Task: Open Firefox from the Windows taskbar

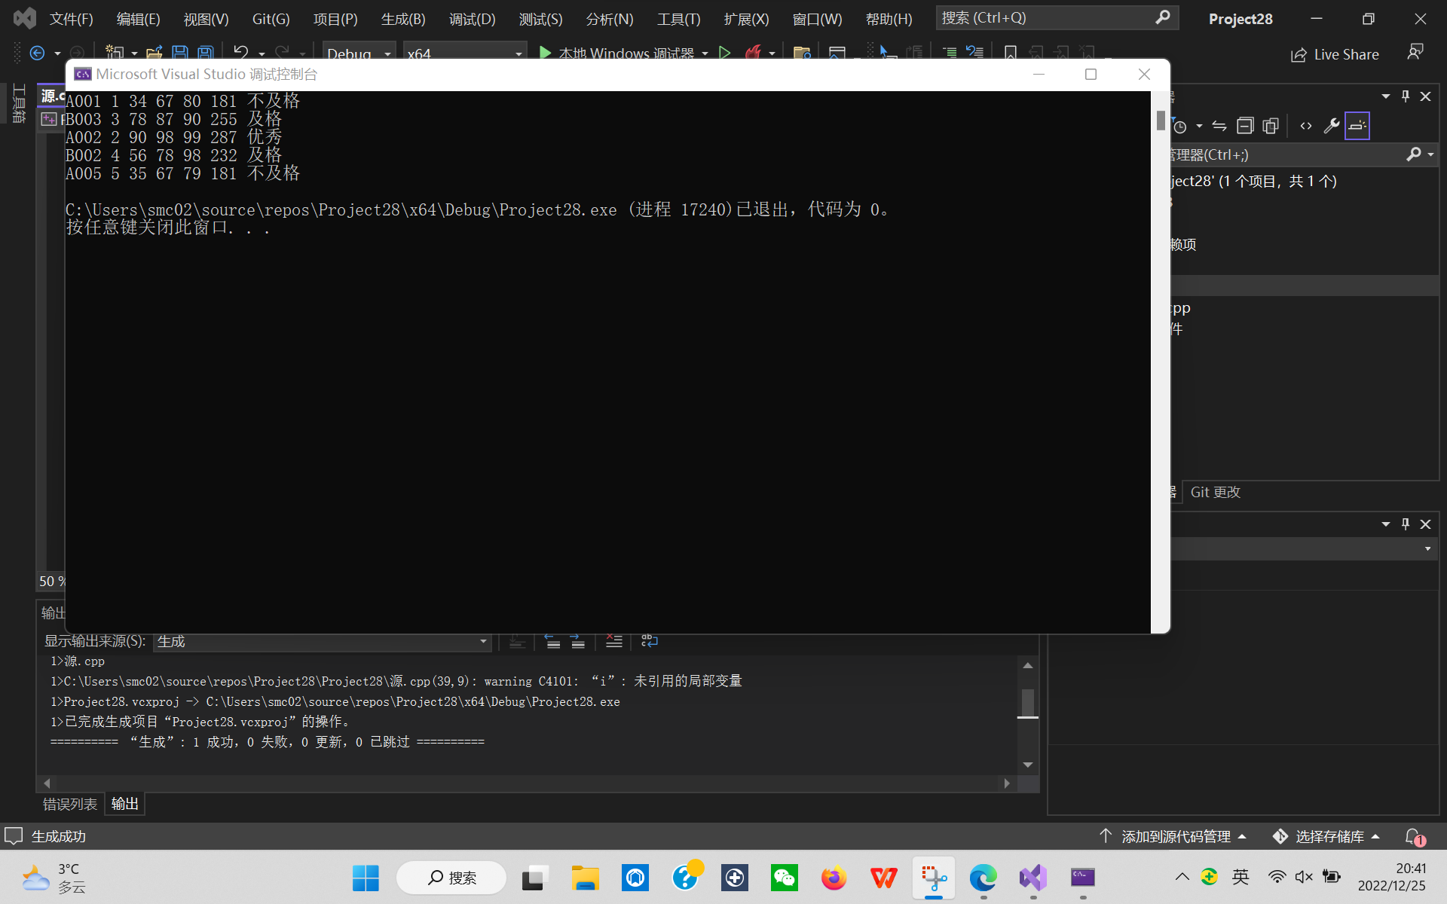Action: click(834, 878)
